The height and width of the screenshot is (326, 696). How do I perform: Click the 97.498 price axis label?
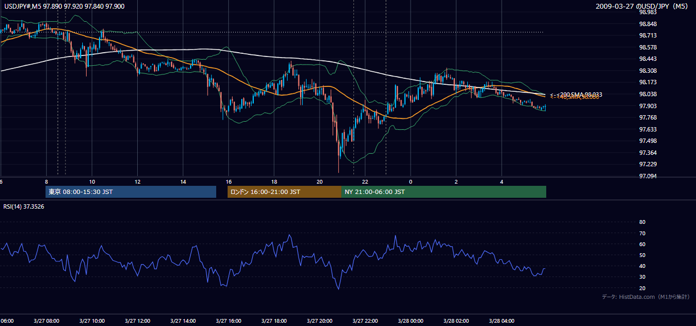click(x=648, y=141)
